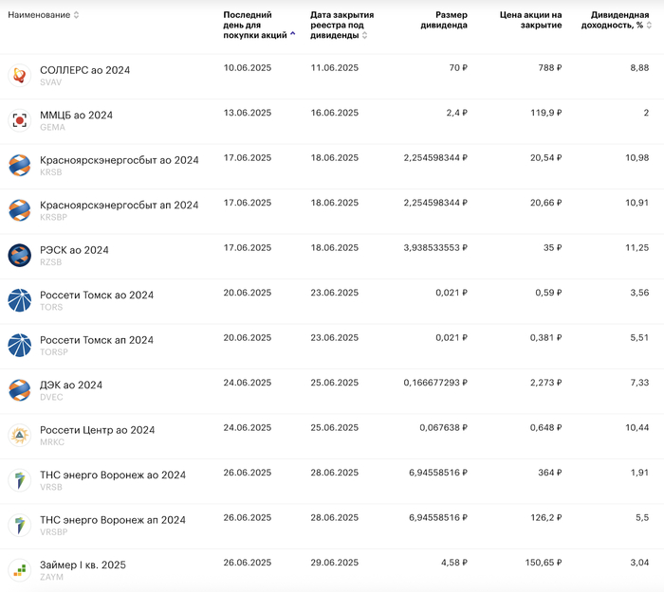Select the Займер I кв. 2025 row name
This screenshot has width=664, height=592.
(x=82, y=565)
